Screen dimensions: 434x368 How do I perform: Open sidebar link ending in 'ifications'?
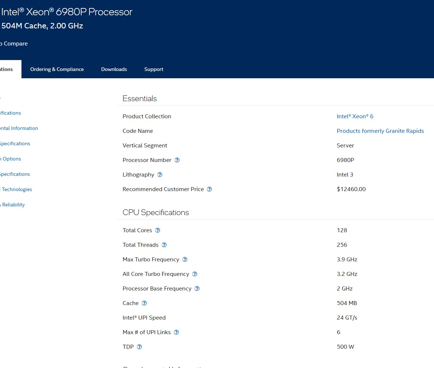pos(10,113)
